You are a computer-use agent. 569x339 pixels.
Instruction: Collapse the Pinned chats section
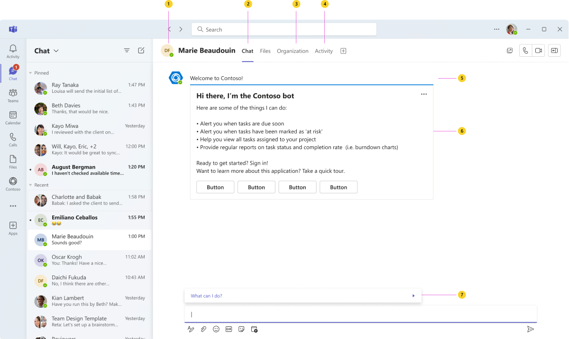point(31,73)
